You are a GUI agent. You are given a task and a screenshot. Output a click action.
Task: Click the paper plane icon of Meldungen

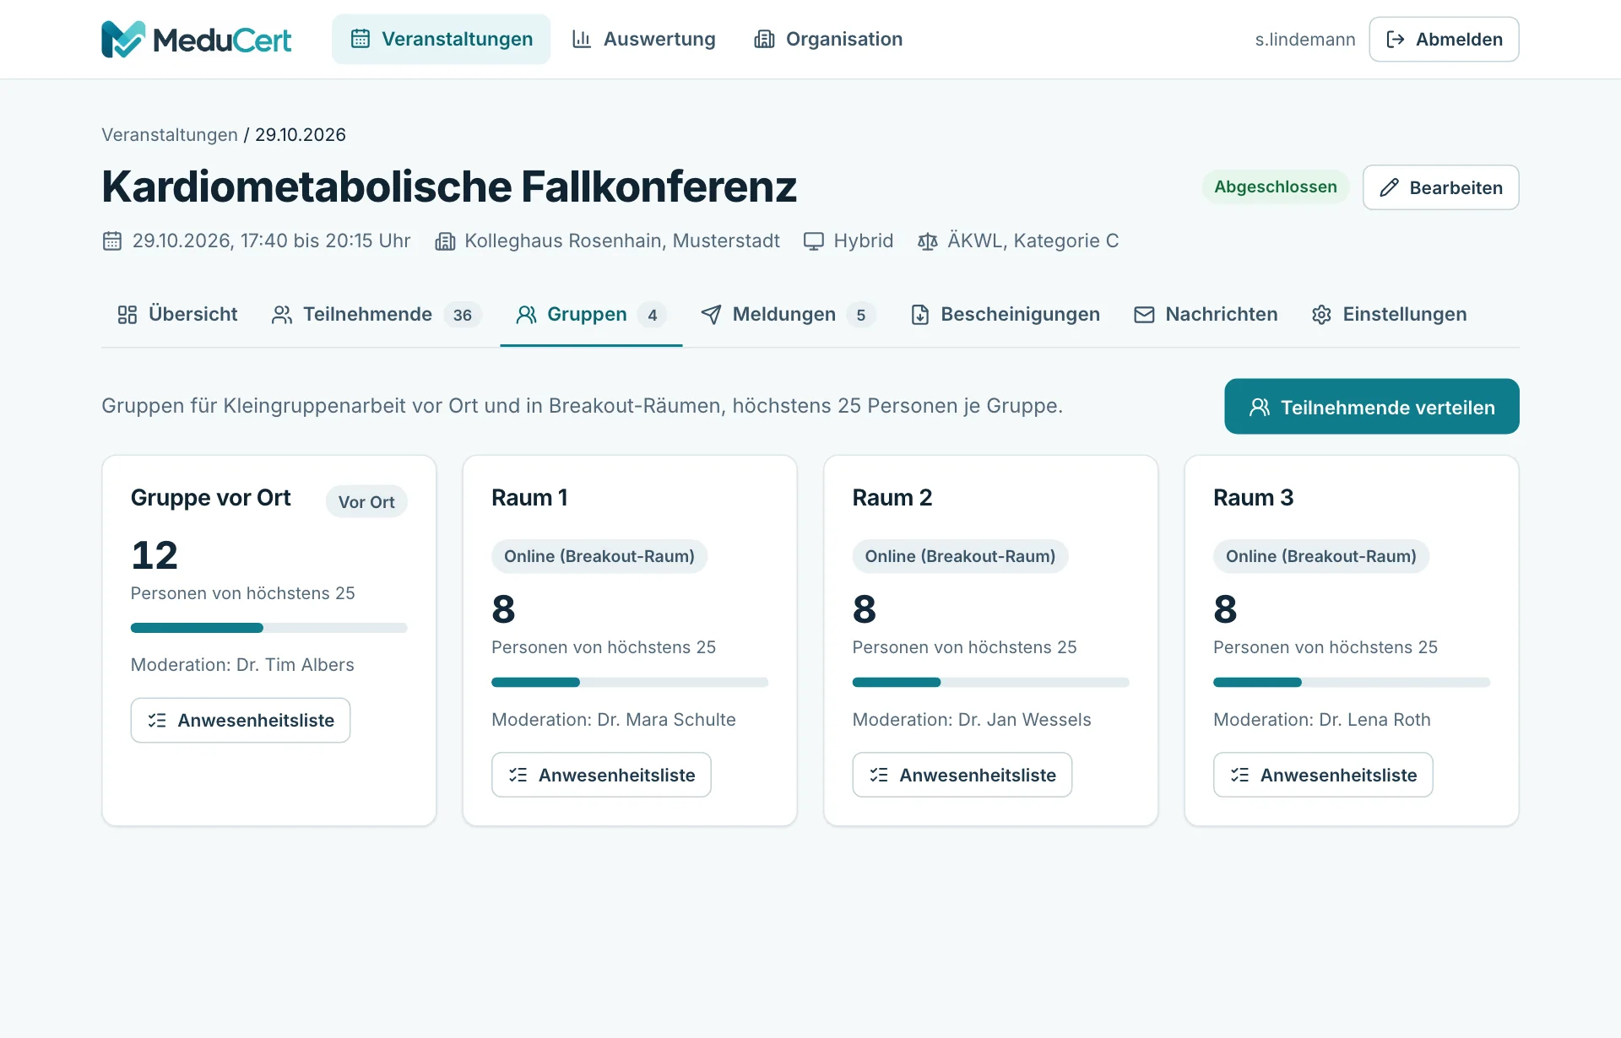712,315
